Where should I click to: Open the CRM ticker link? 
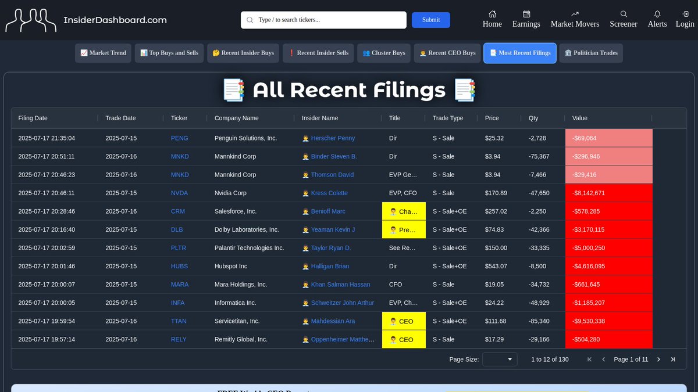[x=178, y=211]
